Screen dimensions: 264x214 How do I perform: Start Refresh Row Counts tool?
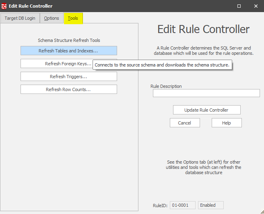(68, 89)
